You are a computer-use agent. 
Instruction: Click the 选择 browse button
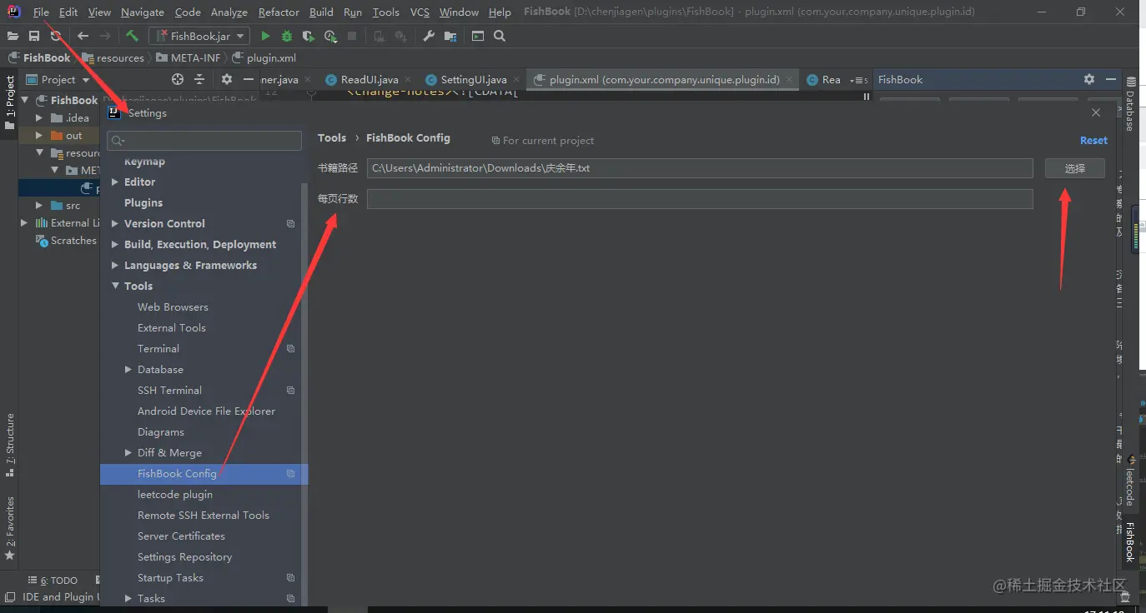tap(1075, 168)
